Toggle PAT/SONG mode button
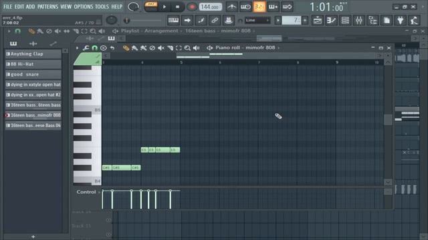428x240 pixels. click(151, 7)
